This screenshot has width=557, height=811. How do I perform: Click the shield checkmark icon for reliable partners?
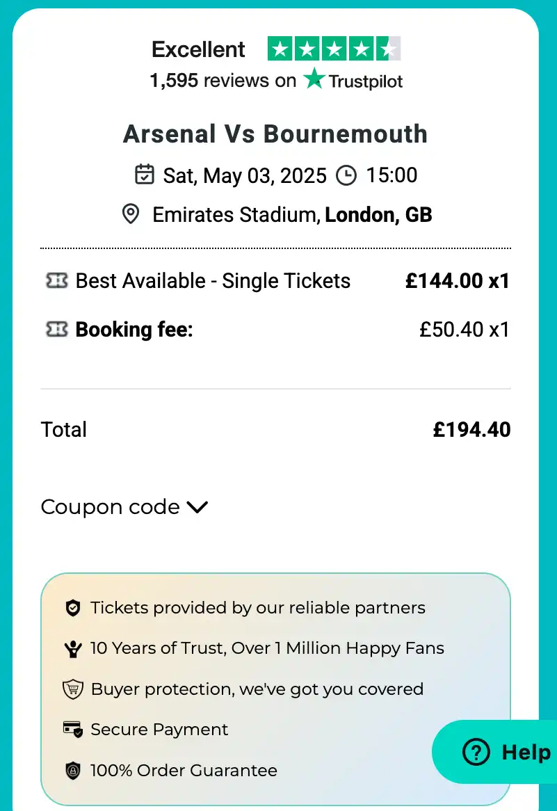pos(72,607)
